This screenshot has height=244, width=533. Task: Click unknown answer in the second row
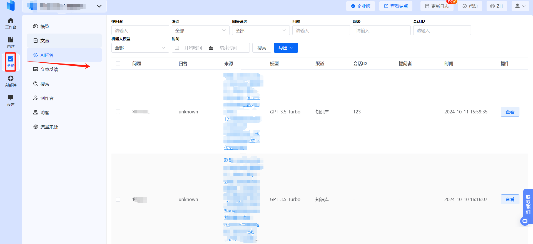(x=188, y=199)
